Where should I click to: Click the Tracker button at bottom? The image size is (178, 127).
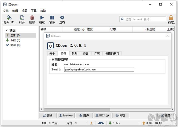click(x=66, y=115)
